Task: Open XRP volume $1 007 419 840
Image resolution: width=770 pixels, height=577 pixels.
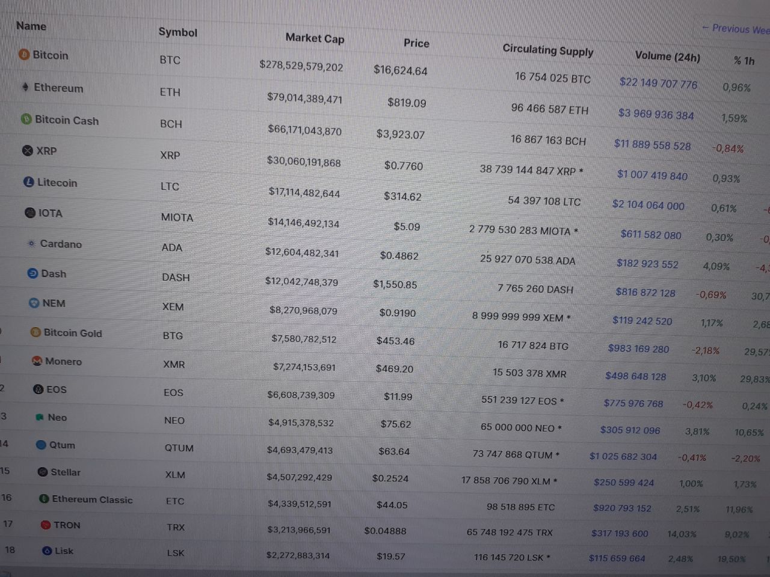Action: tap(652, 175)
